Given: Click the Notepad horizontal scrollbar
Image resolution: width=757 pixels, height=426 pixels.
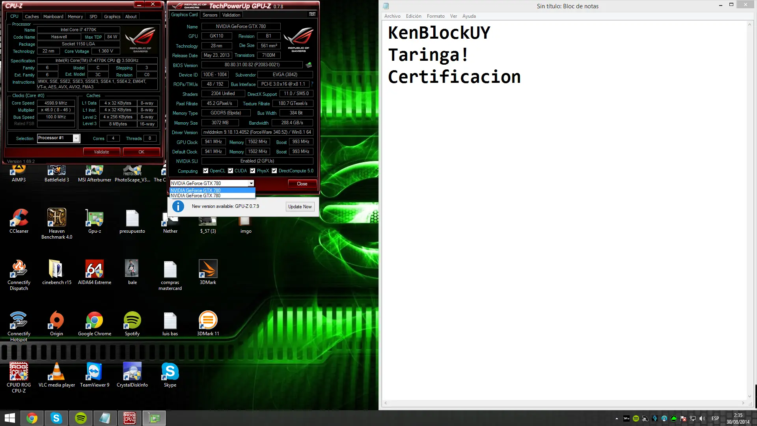Looking at the screenshot, I should [564, 403].
